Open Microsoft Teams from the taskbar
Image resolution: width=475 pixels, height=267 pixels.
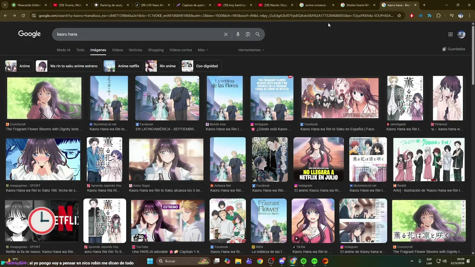click(x=249, y=261)
